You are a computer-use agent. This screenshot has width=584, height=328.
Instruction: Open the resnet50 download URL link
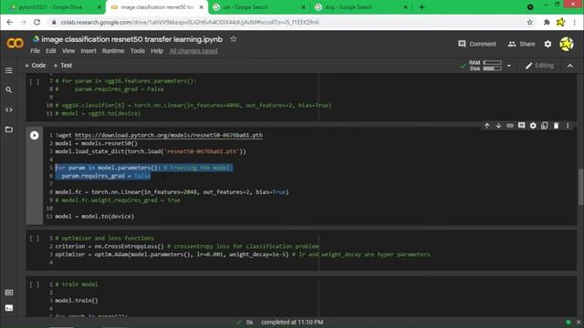pos(168,136)
